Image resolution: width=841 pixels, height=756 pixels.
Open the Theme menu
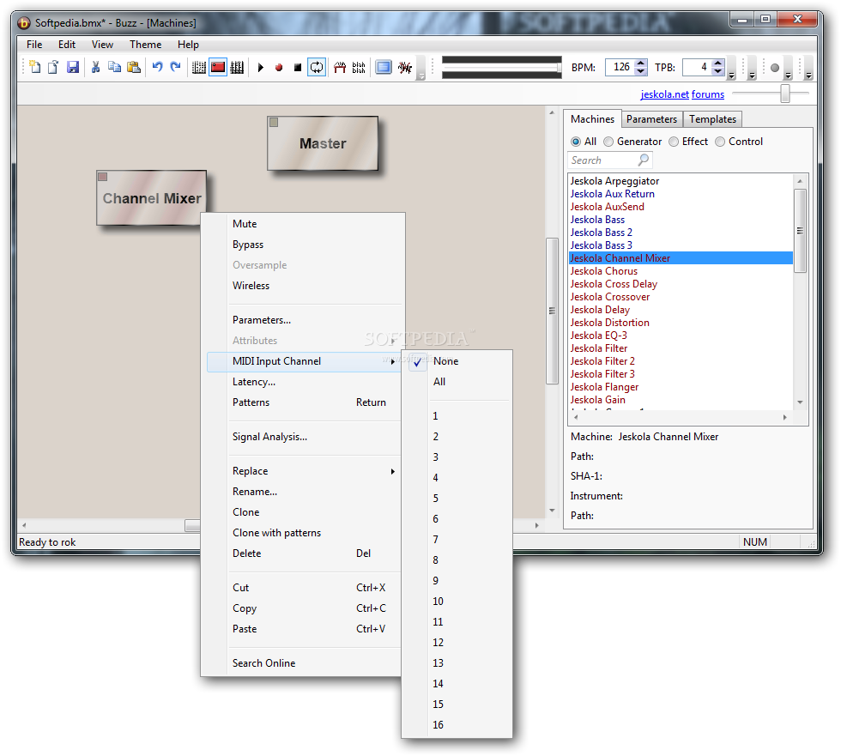pos(145,45)
